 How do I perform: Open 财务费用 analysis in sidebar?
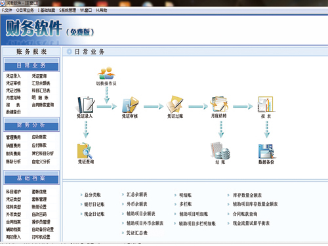pyautogui.click(x=13, y=154)
